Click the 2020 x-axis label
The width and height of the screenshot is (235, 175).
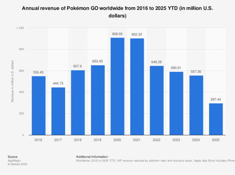[117, 140]
